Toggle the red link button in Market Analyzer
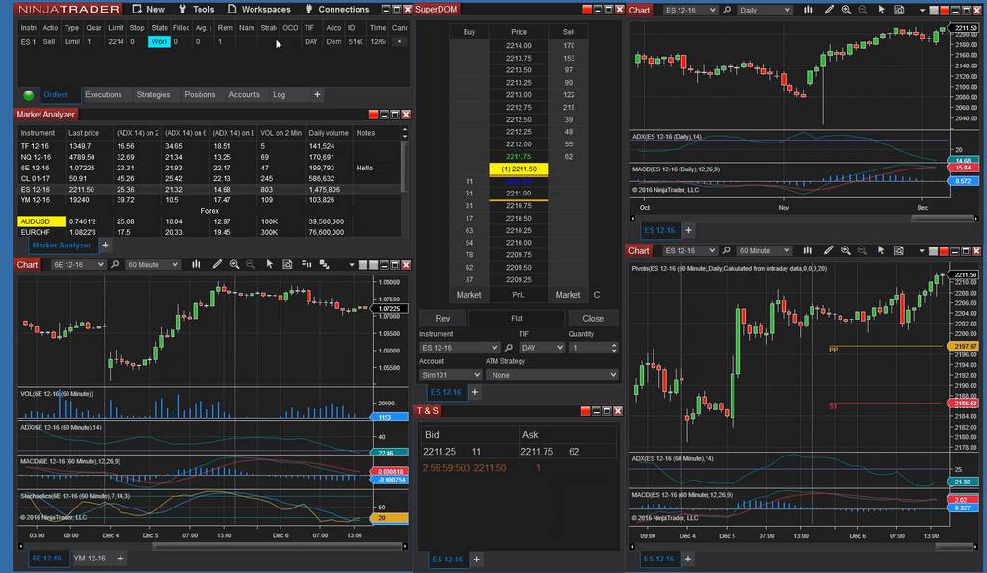 373,115
